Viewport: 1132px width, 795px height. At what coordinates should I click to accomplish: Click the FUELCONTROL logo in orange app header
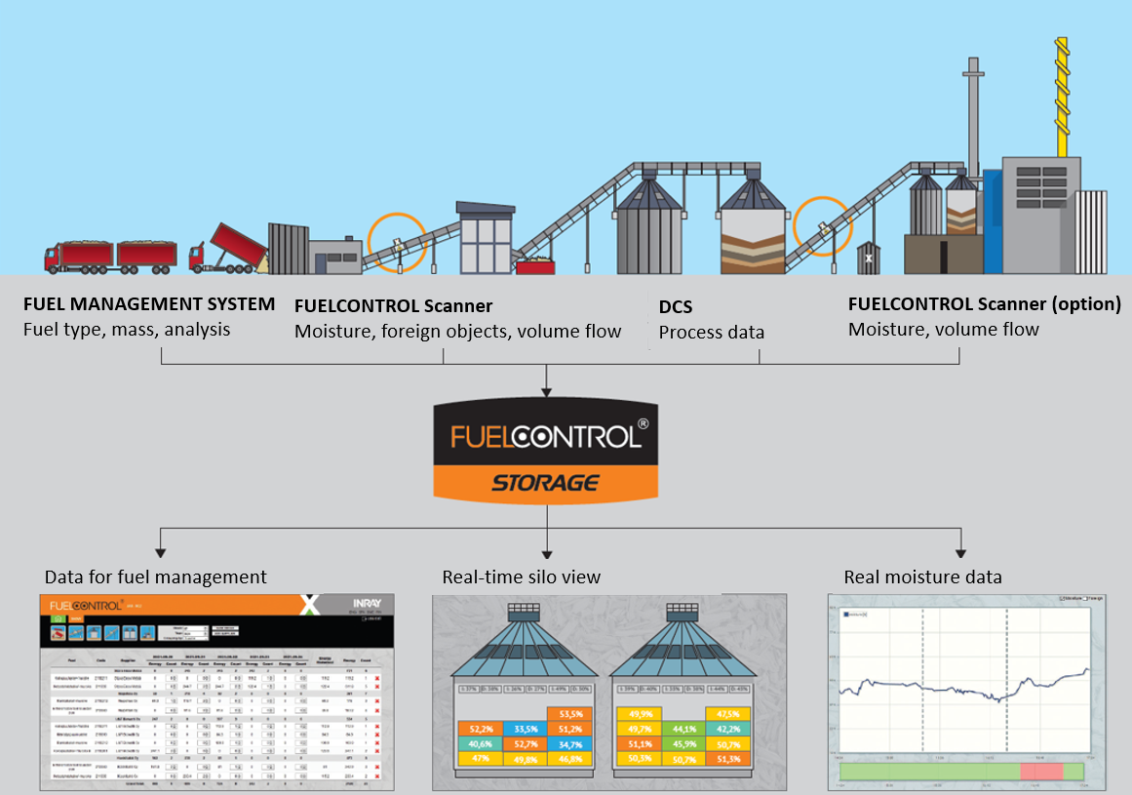click(86, 606)
